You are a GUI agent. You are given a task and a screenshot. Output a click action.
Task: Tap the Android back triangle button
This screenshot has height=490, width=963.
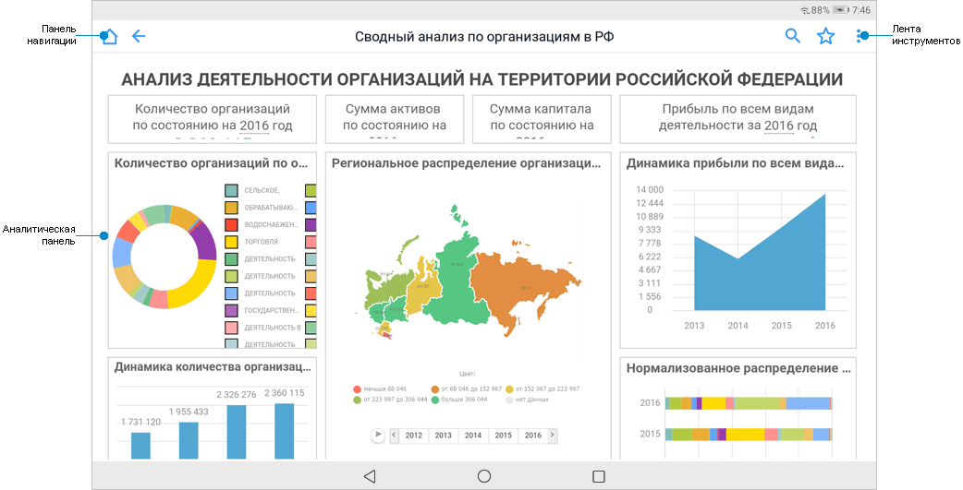point(370,476)
